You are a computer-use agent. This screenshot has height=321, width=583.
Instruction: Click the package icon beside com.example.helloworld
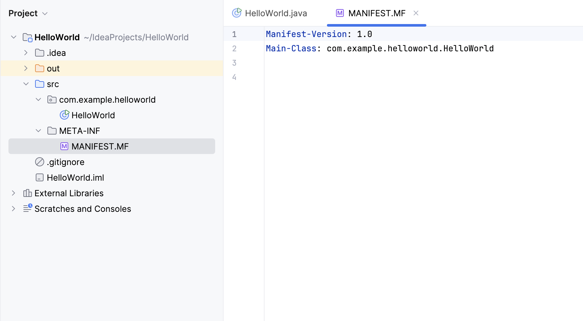click(51, 99)
